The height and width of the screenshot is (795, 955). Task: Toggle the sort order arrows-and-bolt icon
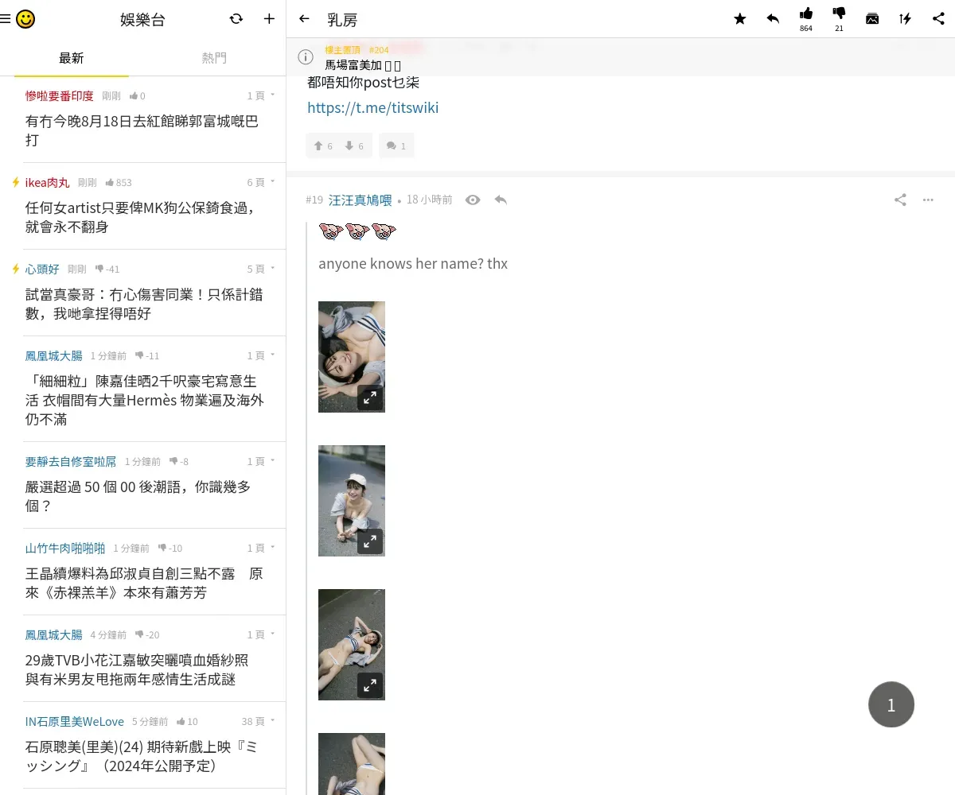click(905, 19)
